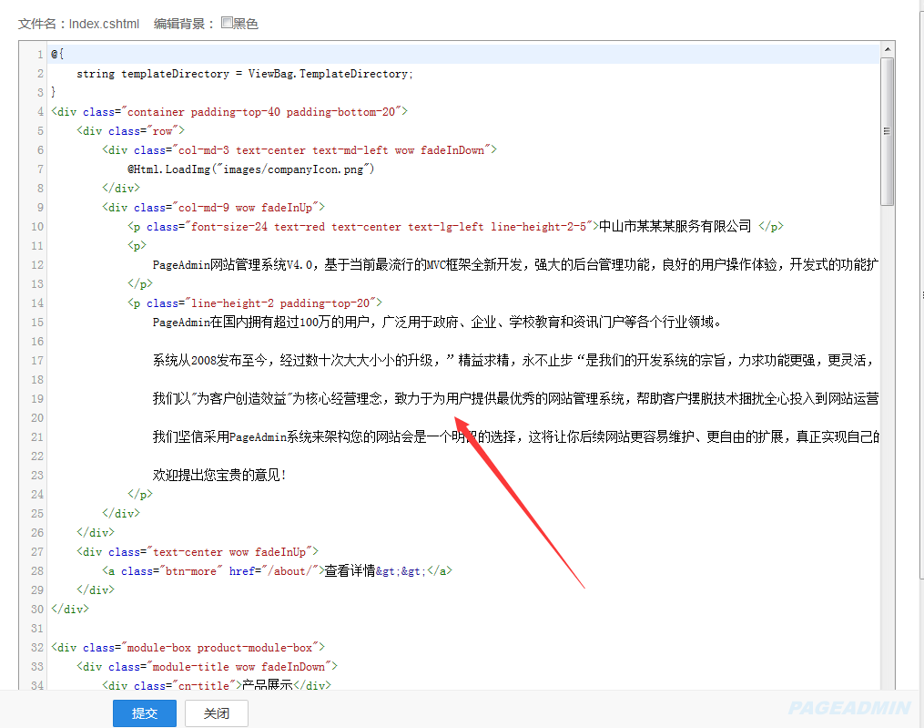
Task: Click the vertical scrollbar thumb
Action: 887,131
